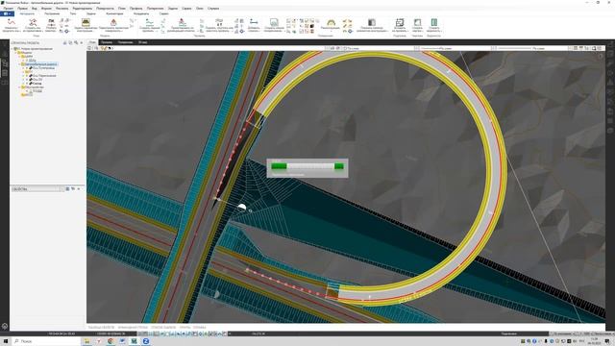Open the line type 'По слоям' dropdown
615x346 pixels.
(x=455, y=48)
